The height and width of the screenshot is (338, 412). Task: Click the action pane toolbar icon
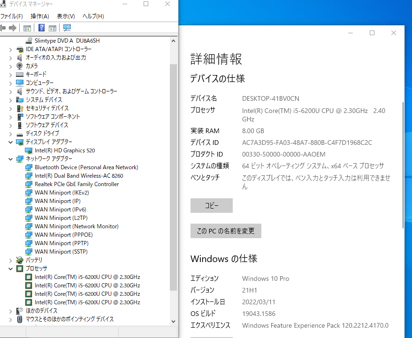(53, 28)
